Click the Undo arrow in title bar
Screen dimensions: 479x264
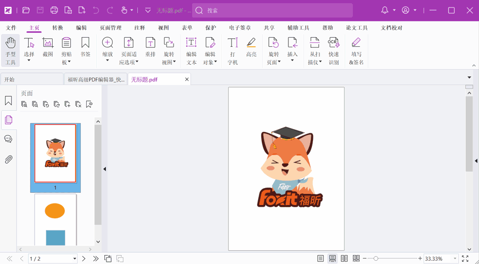[96, 11]
